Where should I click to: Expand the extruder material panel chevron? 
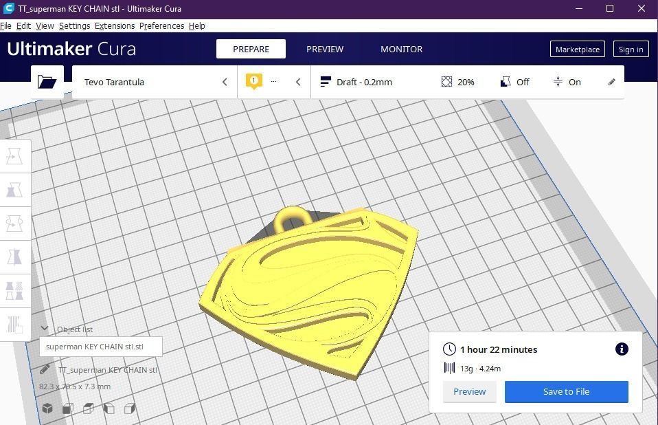pos(298,82)
